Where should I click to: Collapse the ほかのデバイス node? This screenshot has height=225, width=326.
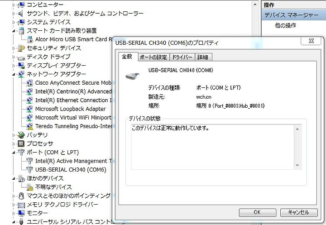tap(14, 179)
